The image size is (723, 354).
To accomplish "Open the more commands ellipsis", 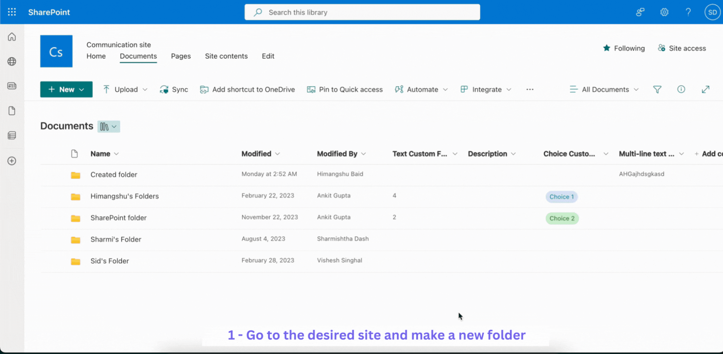I will 530,90.
